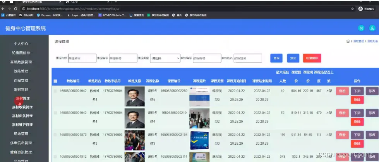Open 基础数据管理 in the sidebar

click(x=21, y=62)
